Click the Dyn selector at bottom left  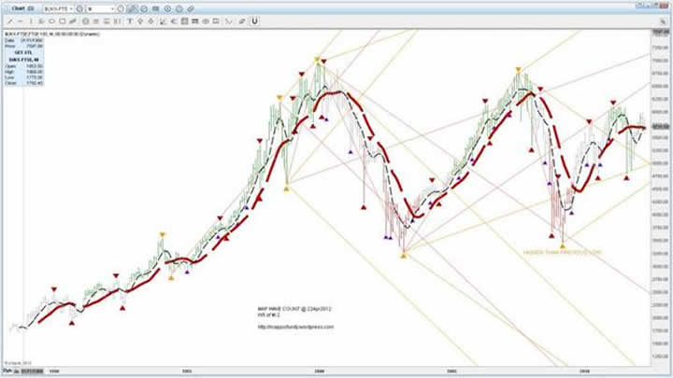7,371
